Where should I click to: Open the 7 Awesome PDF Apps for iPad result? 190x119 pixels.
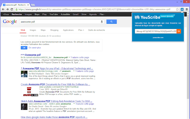pyautogui.click(x=57, y=68)
